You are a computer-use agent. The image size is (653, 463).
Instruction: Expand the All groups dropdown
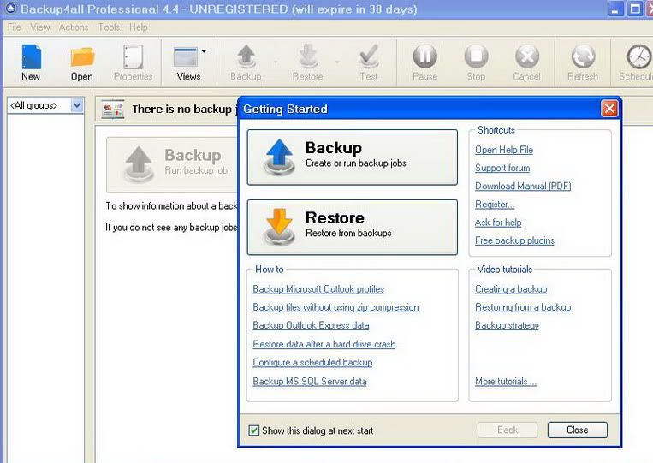click(77, 106)
